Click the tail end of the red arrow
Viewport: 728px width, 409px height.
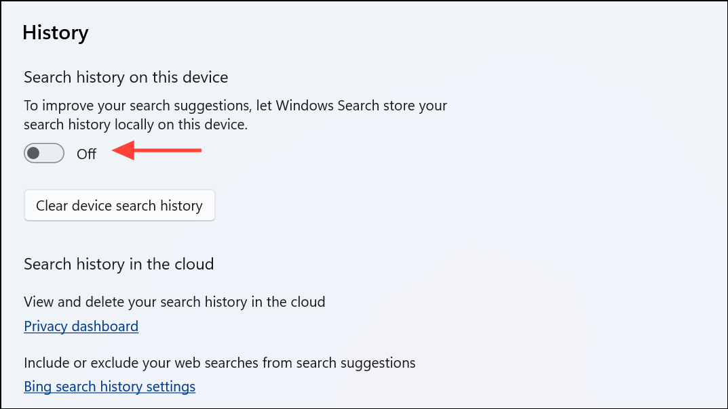[199, 150]
